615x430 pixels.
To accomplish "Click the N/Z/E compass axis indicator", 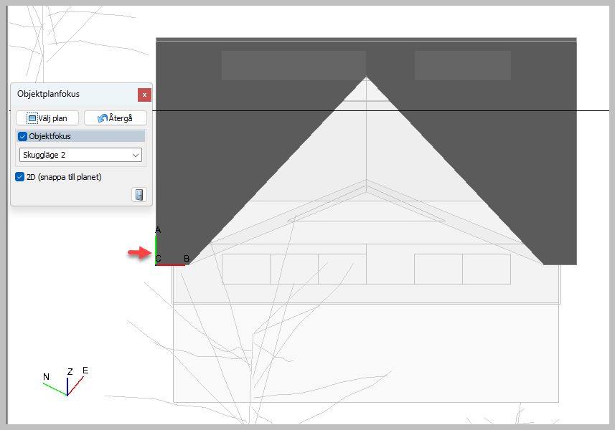I will [x=65, y=383].
